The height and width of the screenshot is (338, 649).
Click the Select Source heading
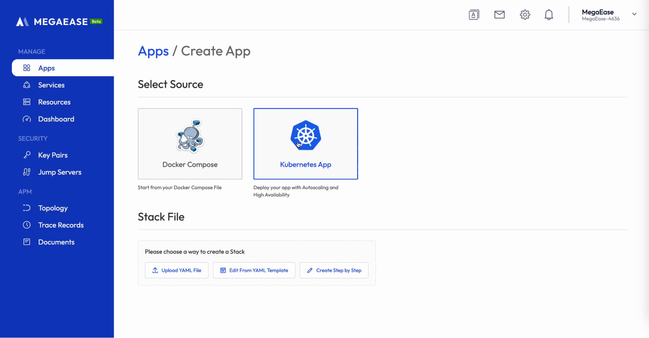coord(170,84)
